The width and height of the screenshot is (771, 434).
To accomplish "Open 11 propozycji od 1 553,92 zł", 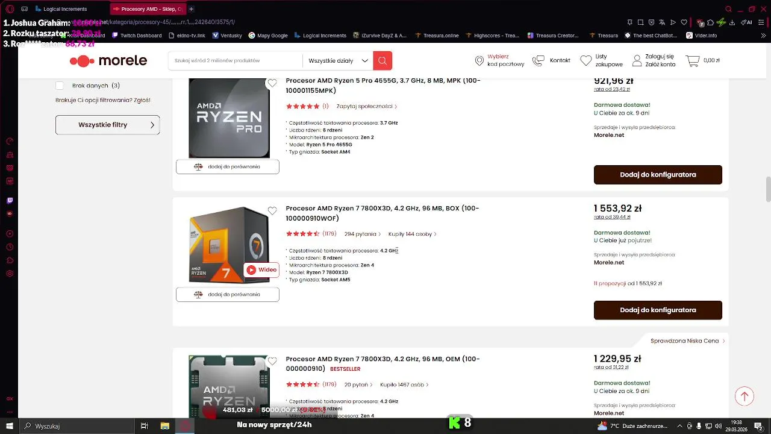I will click(x=628, y=283).
